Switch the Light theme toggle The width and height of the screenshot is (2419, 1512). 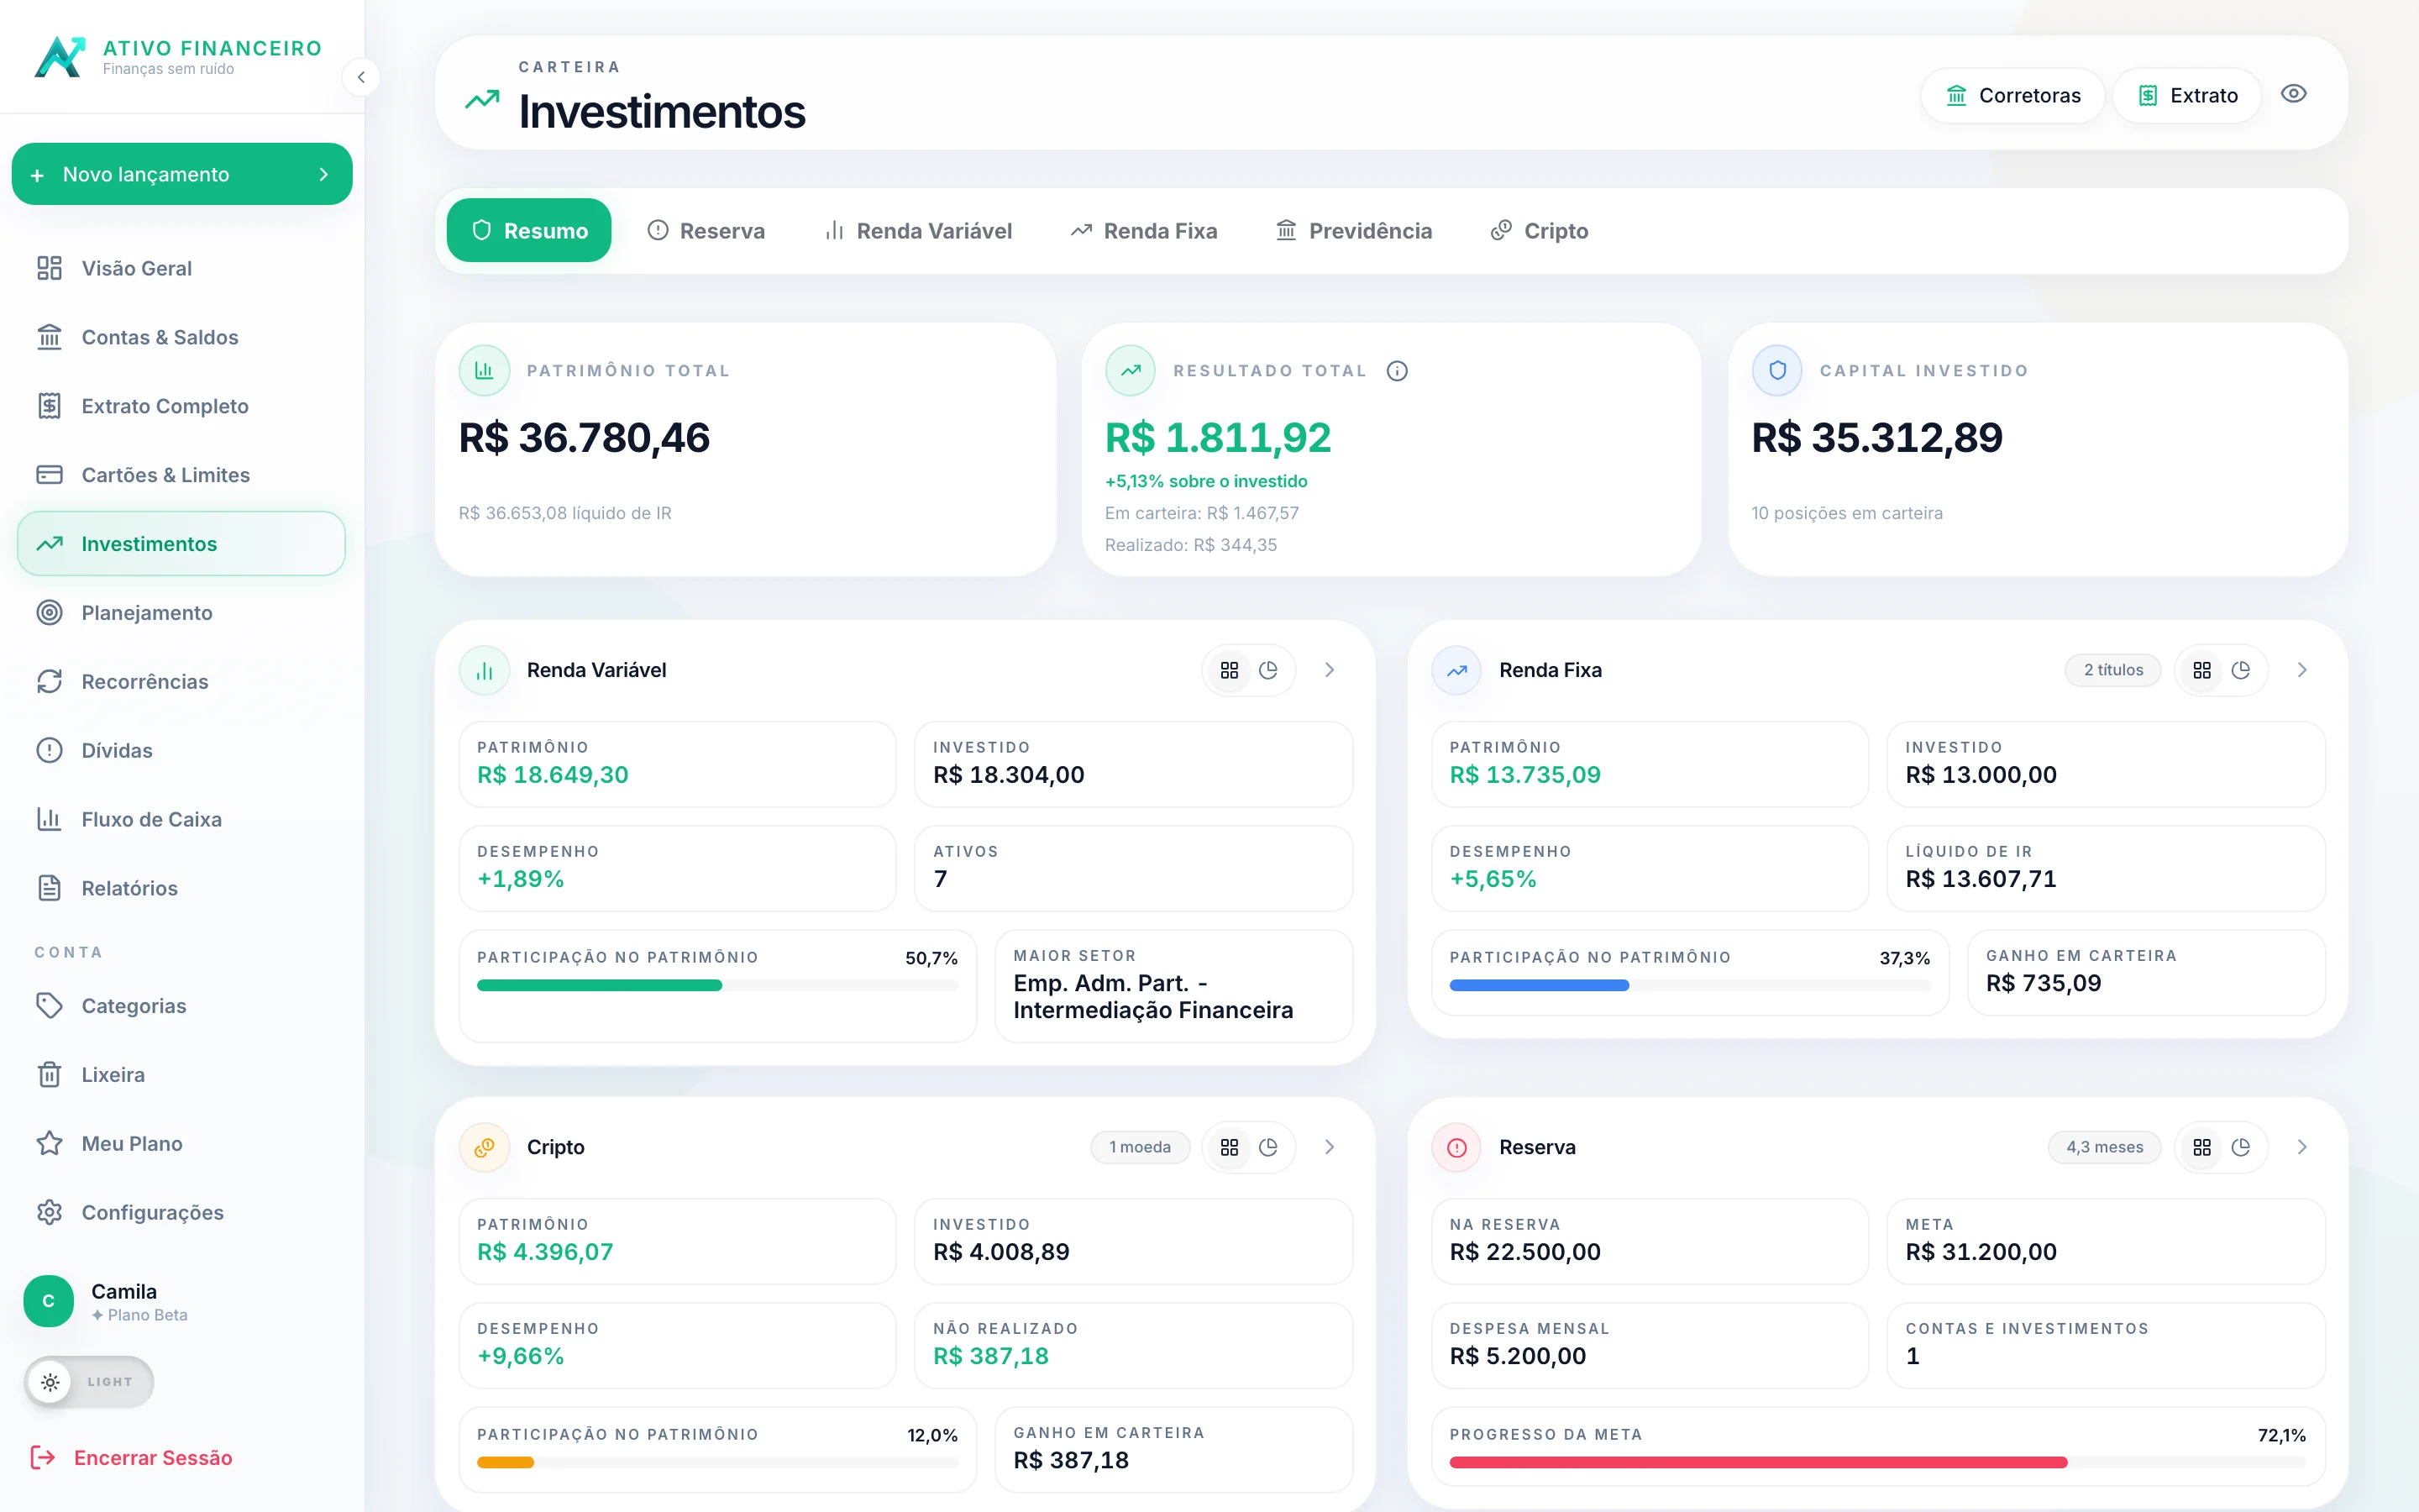(x=89, y=1381)
